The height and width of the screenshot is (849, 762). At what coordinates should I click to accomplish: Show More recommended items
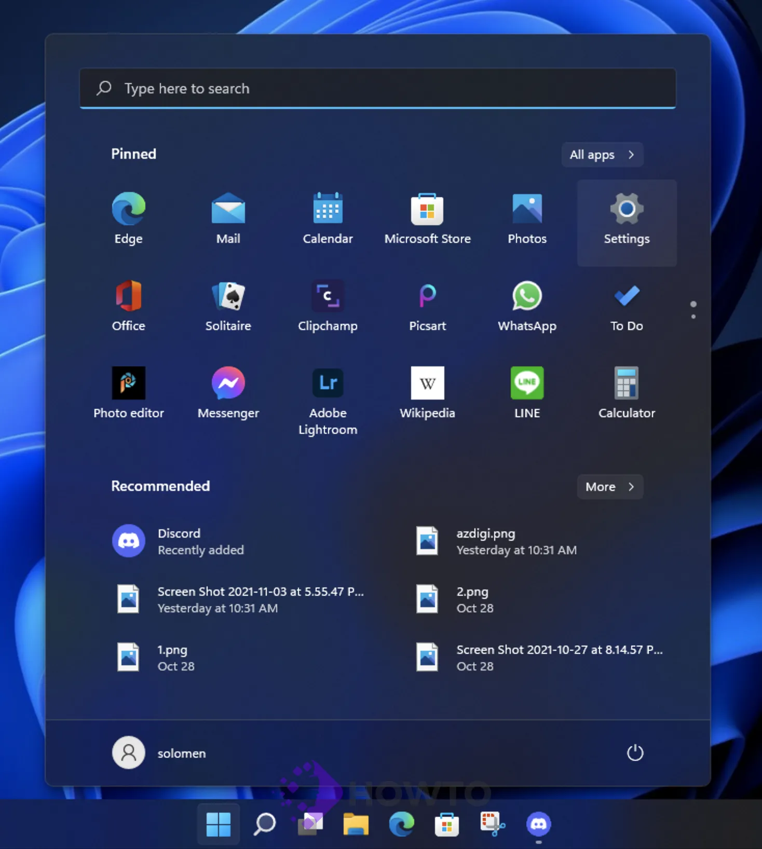[x=610, y=487]
